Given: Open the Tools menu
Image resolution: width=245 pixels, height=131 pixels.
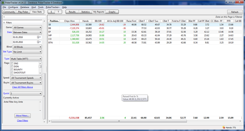Looking at the screenshot, I should pyautogui.click(x=41, y=7).
